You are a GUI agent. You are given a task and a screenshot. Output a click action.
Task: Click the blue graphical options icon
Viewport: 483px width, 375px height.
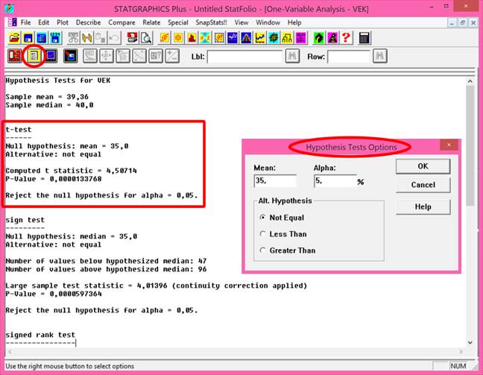coord(51,56)
